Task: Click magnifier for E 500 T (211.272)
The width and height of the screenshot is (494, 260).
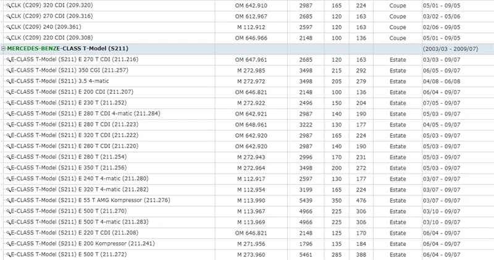Action: [9, 254]
